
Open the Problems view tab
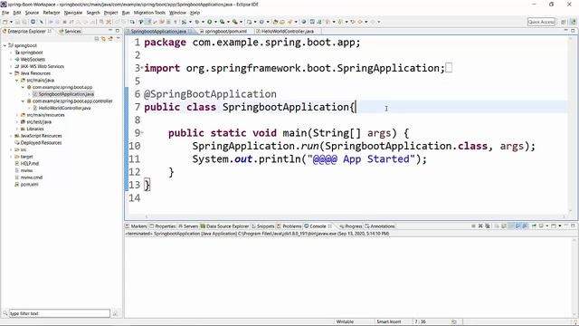click(289, 226)
